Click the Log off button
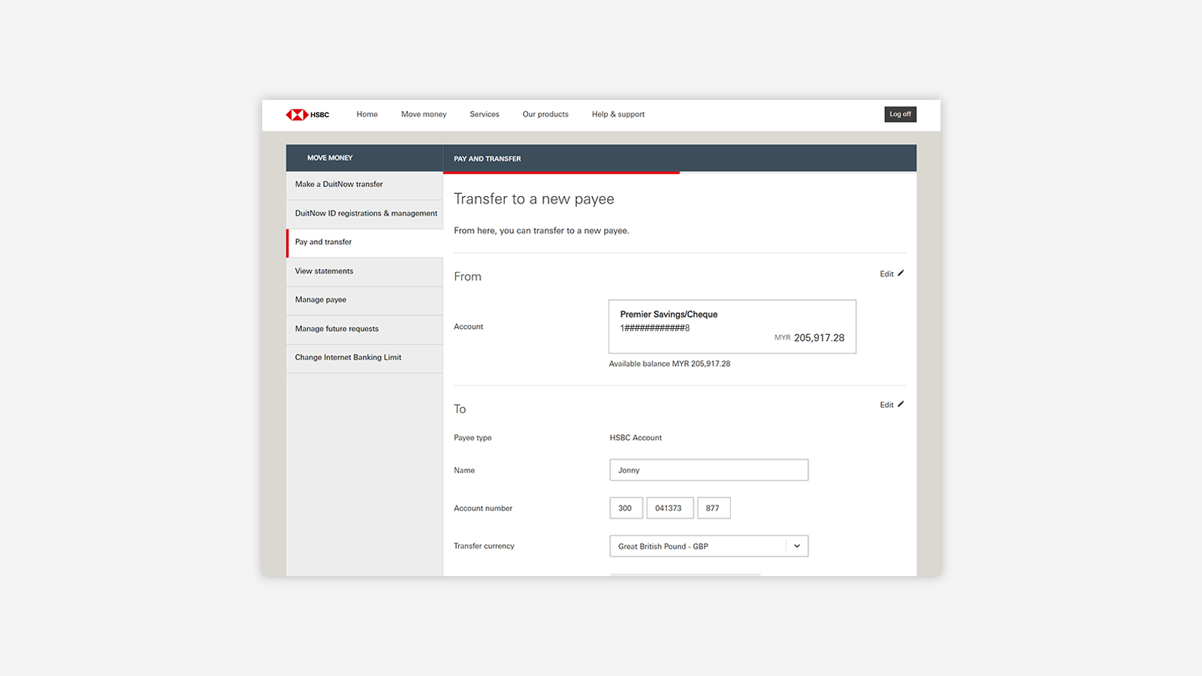 (x=900, y=114)
